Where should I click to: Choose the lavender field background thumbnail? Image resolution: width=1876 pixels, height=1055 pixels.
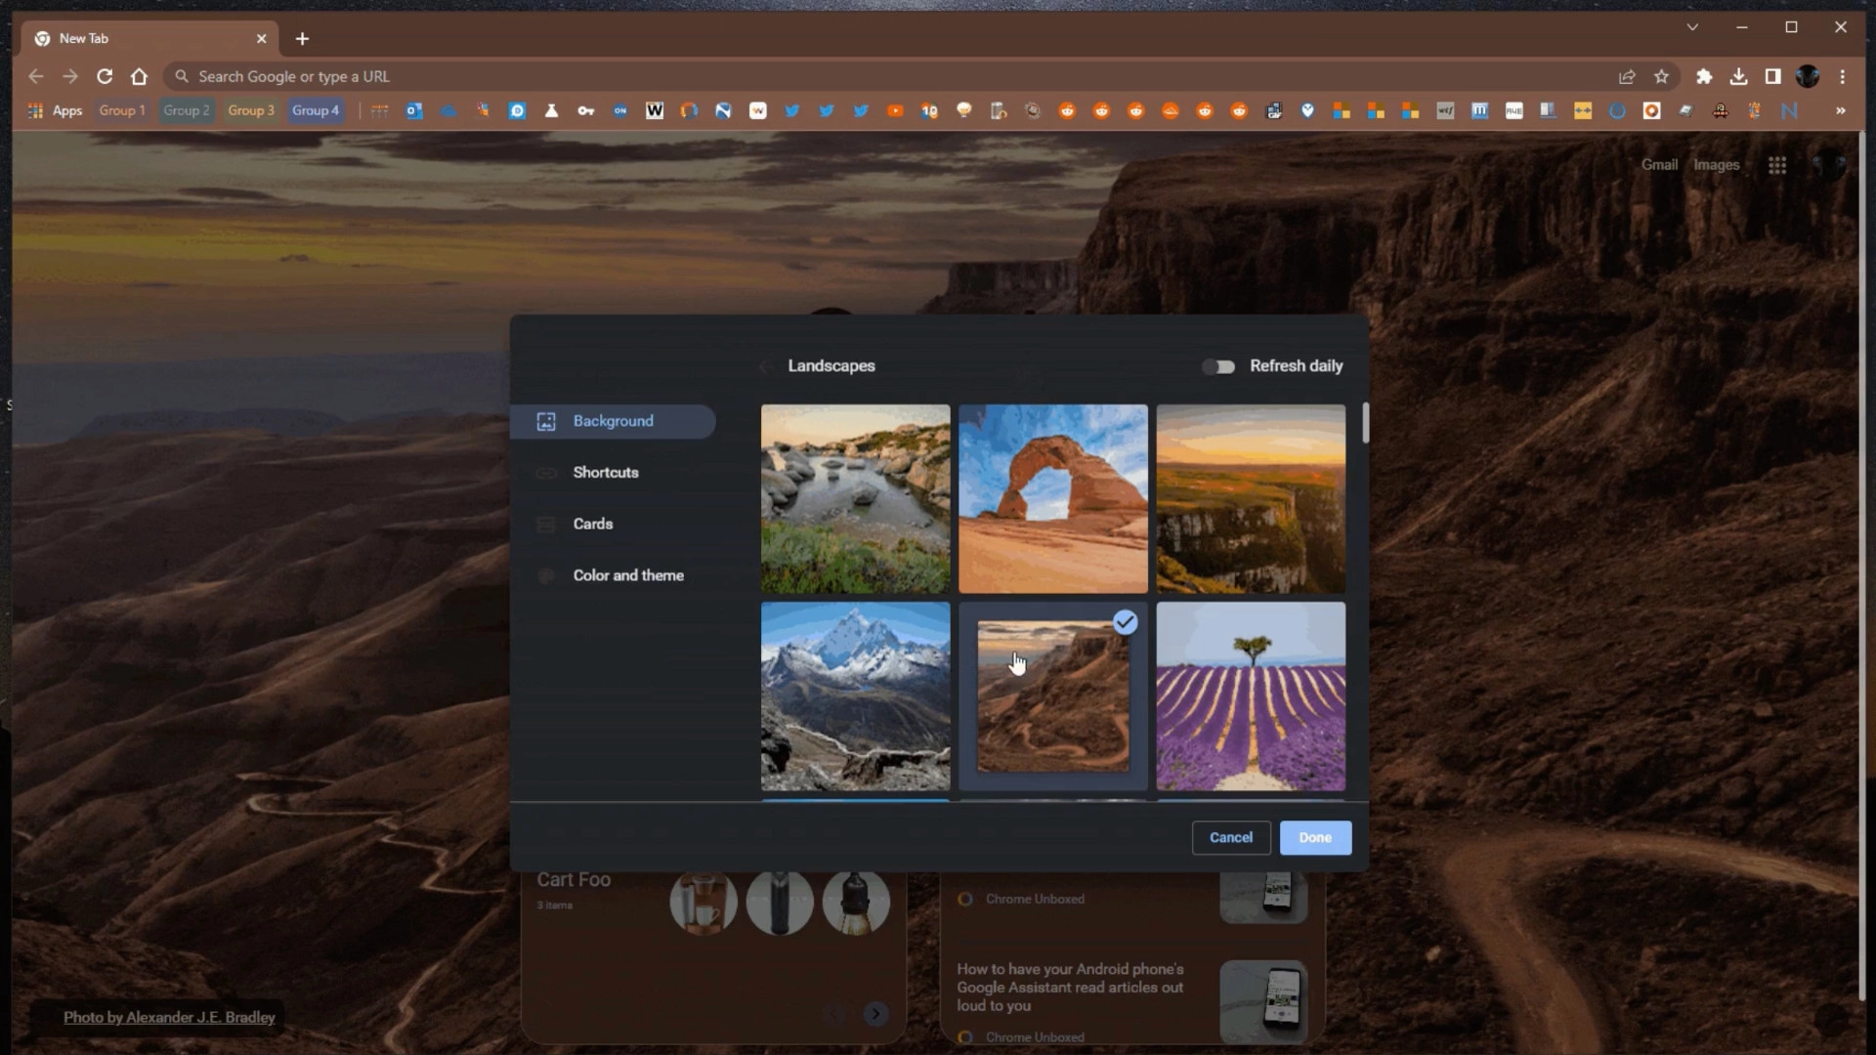pos(1251,696)
